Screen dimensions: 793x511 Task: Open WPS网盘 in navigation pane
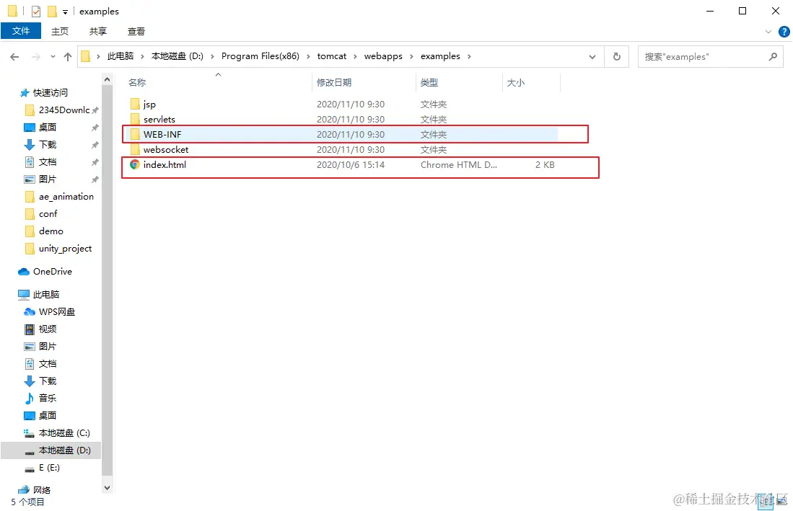pos(56,311)
